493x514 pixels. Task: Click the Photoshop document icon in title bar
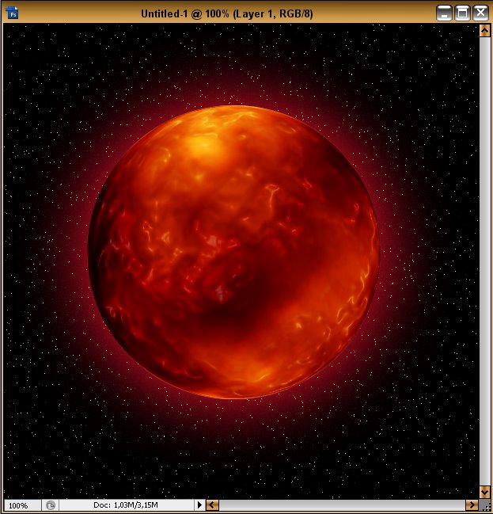[x=12, y=13]
